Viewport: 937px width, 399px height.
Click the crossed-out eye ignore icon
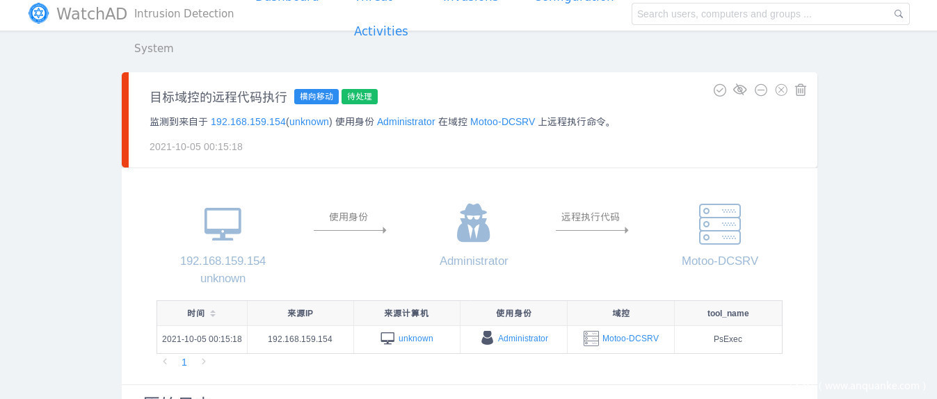tap(740, 90)
